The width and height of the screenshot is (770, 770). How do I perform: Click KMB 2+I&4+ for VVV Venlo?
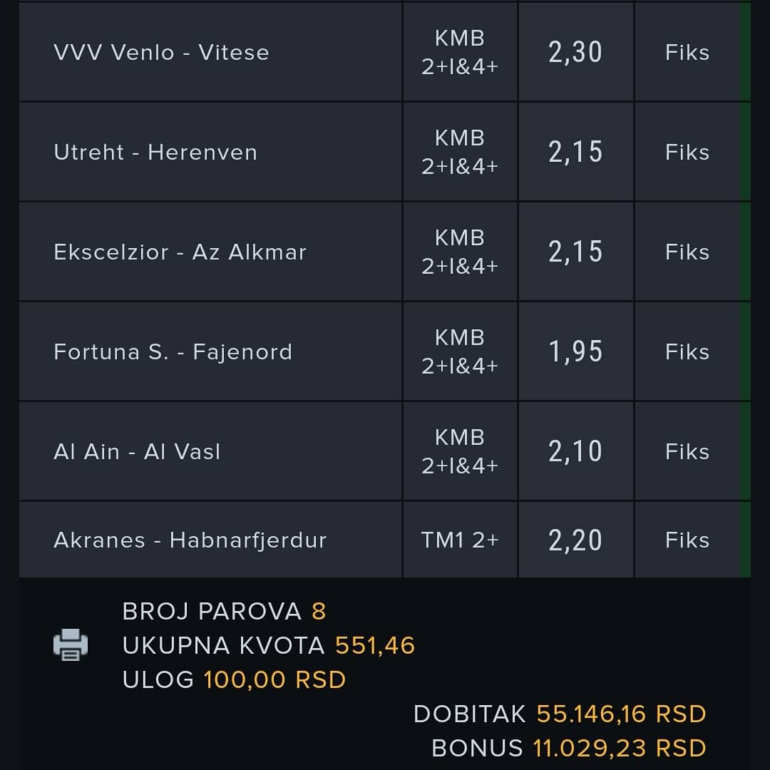tap(460, 52)
